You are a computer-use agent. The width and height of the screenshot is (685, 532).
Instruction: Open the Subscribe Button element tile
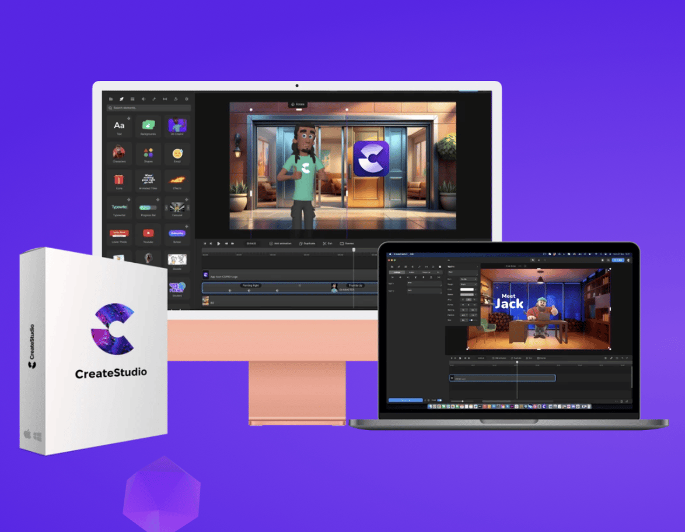(177, 235)
